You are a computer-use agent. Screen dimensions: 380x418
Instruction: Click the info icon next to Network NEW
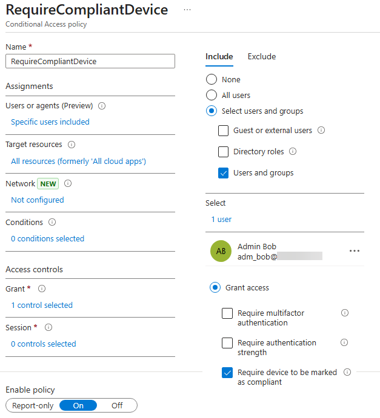(x=68, y=183)
